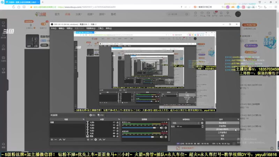Open settings gear of the lower mixer channel

pyautogui.click(x=166, y=137)
